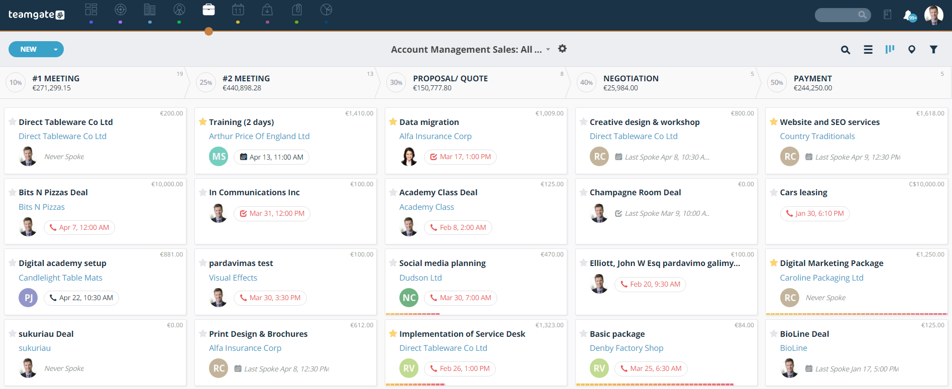Click the global search field
Screen dimensions: 952x389
pyautogui.click(x=842, y=15)
